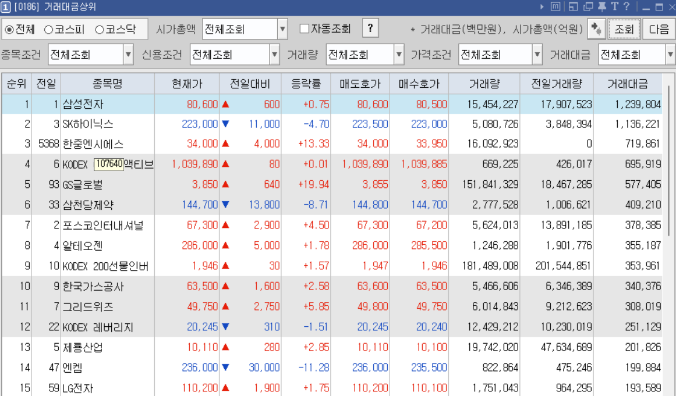This screenshot has width=676, height=396.
Task: Click the window layout icon in title bar
Action: 573,7
